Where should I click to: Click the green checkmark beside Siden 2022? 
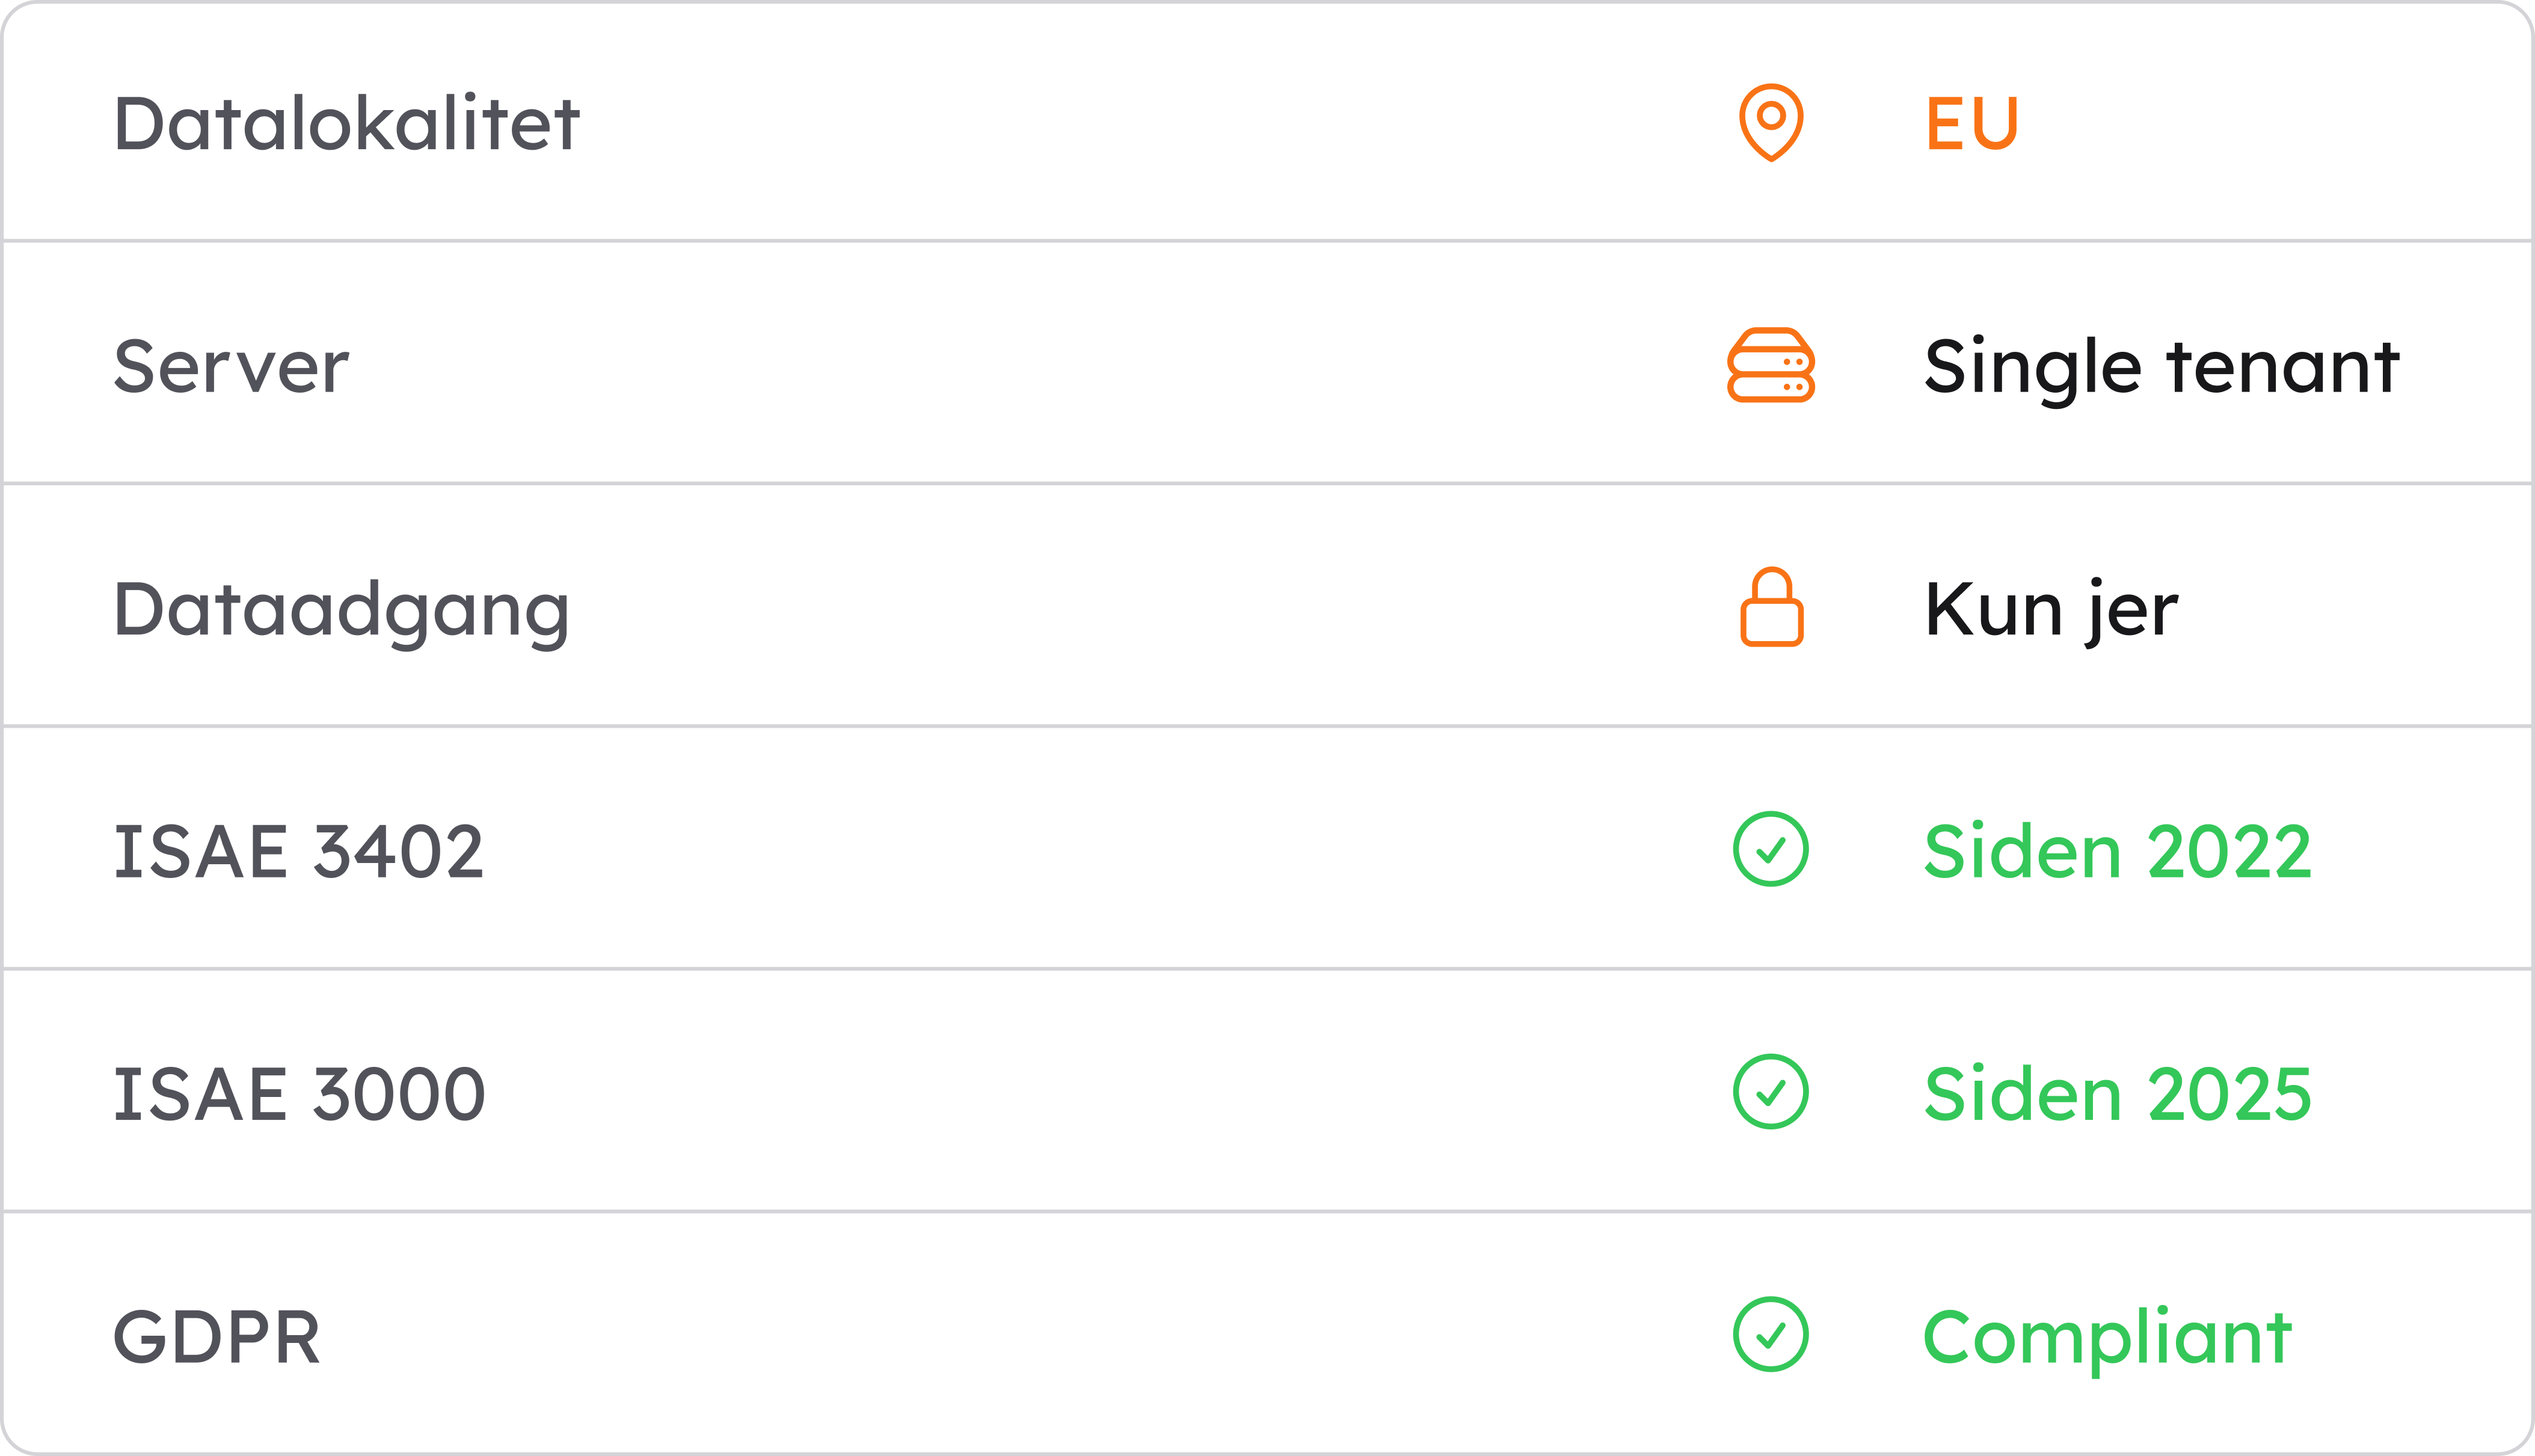(1771, 849)
